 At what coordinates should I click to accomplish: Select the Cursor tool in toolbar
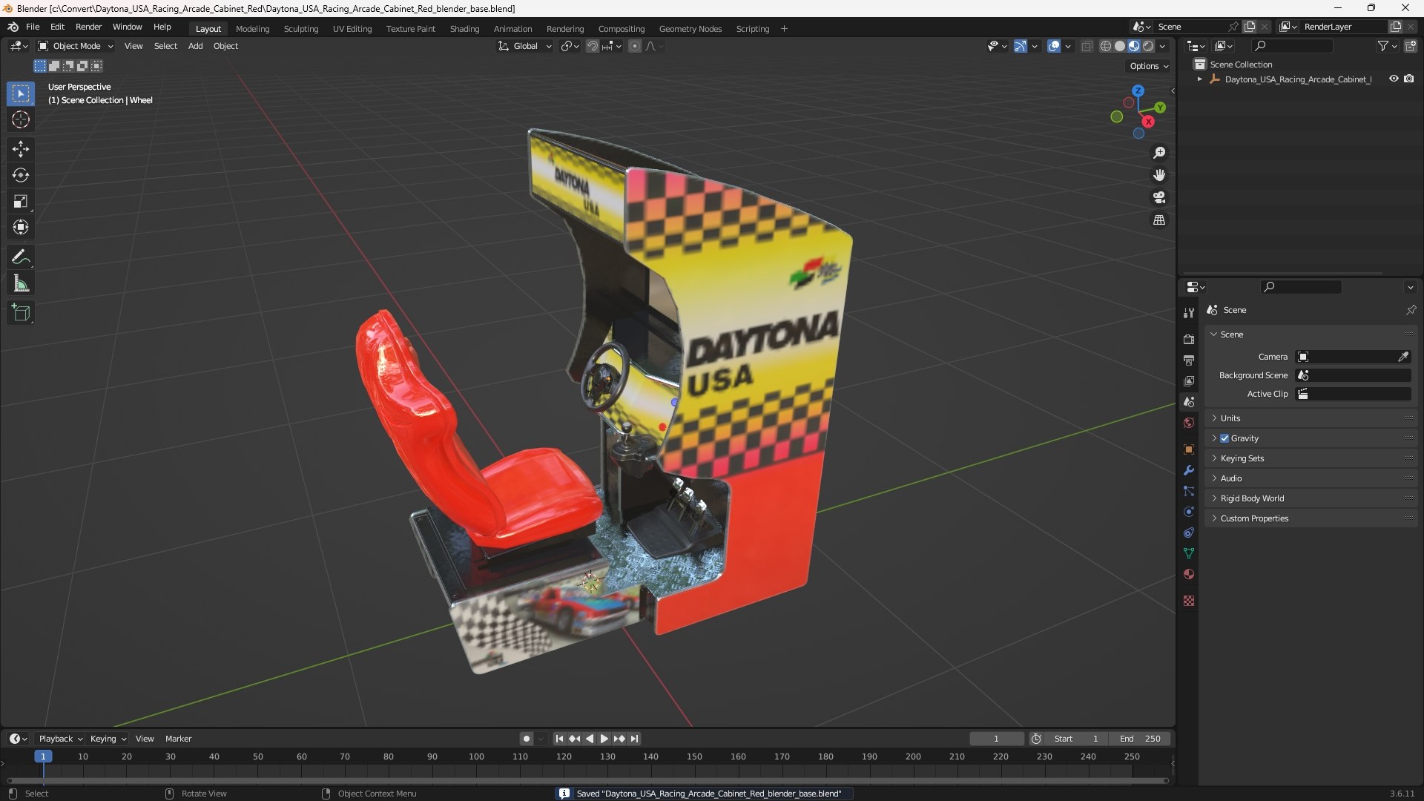[x=21, y=119]
